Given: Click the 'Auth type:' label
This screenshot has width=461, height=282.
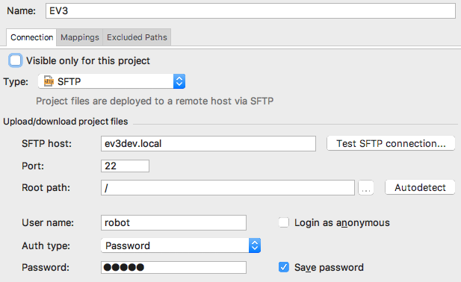Looking at the screenshot, I should 46,245.
